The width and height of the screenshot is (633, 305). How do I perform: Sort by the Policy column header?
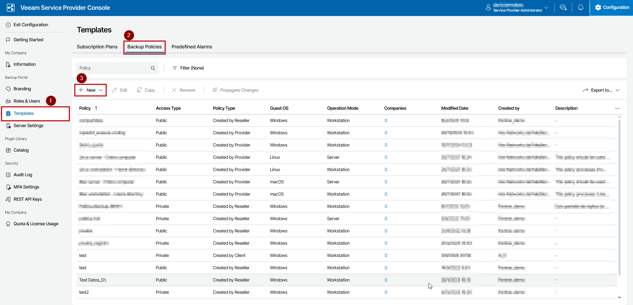85,108
